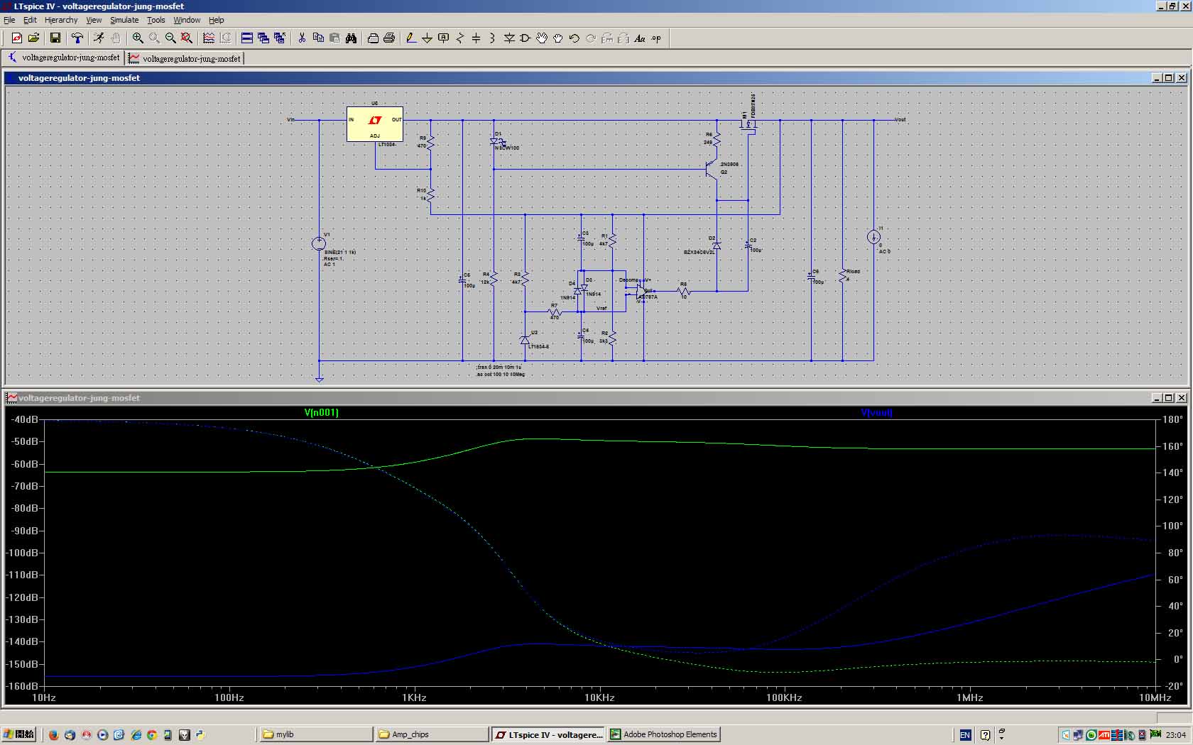Click the system tray clock 23:04

[1175, 734]
